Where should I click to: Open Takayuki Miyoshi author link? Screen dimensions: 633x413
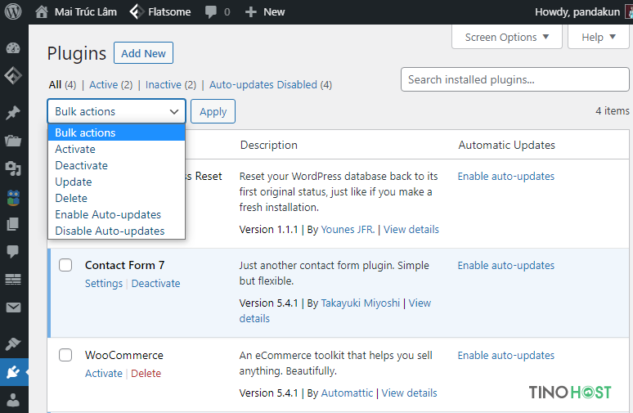tap(361, 303)
